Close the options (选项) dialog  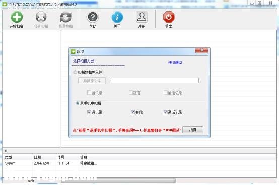tap(201, 50)
